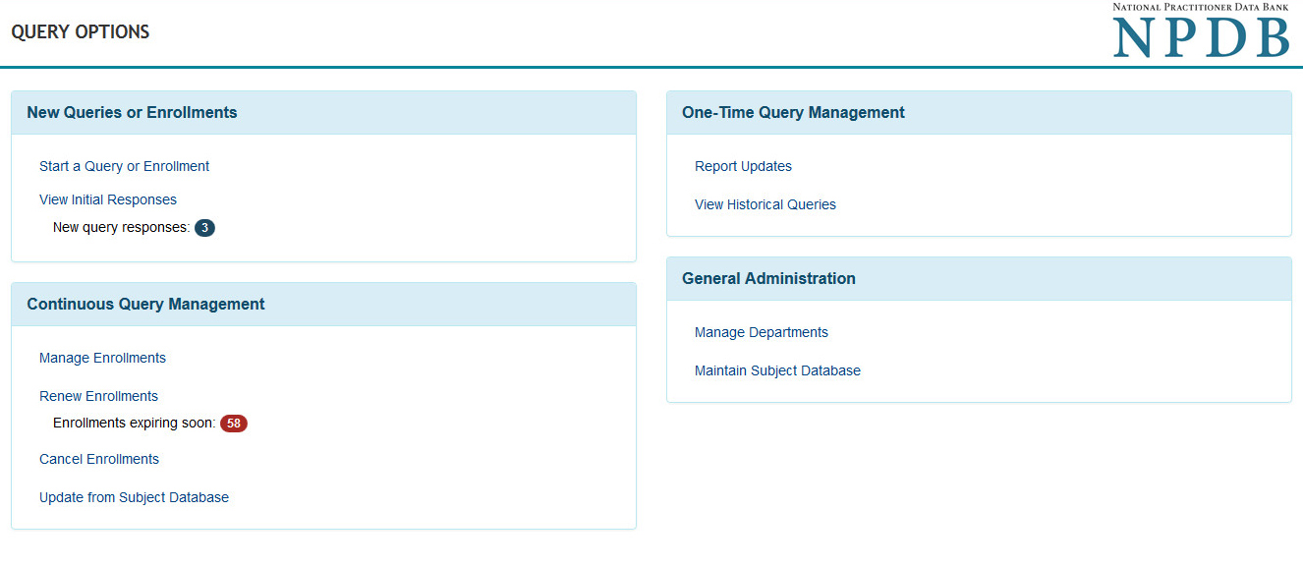
Task: Click the 'Enrollments expiring soon:' label text
Action: pos(134,424)
